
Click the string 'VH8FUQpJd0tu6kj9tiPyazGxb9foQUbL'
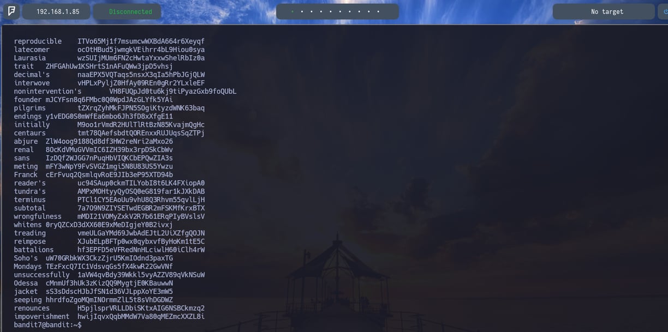point(173,92)
